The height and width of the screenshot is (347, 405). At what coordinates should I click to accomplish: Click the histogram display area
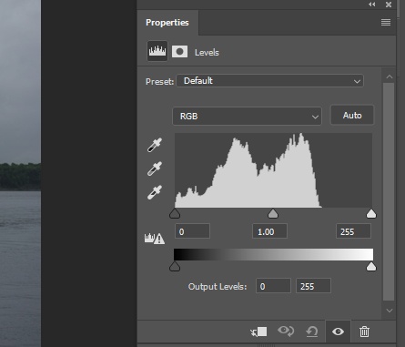coord(273,170)
